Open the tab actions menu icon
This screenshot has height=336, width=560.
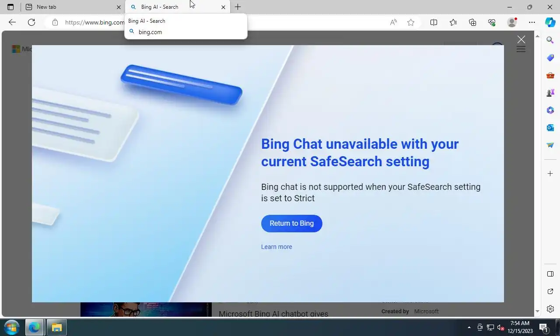(x=10, y=7)
